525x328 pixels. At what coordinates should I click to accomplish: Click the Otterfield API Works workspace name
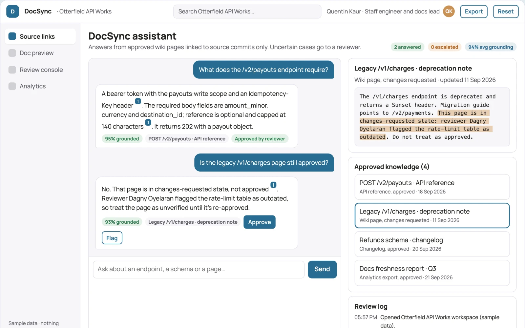(x=85, y=11)
